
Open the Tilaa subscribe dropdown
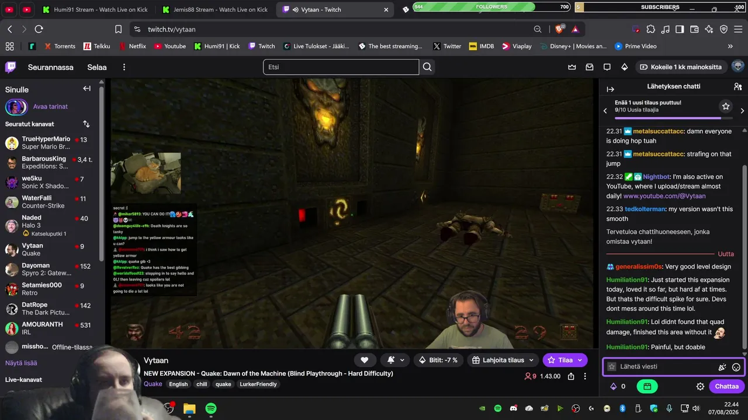(565, 360)
